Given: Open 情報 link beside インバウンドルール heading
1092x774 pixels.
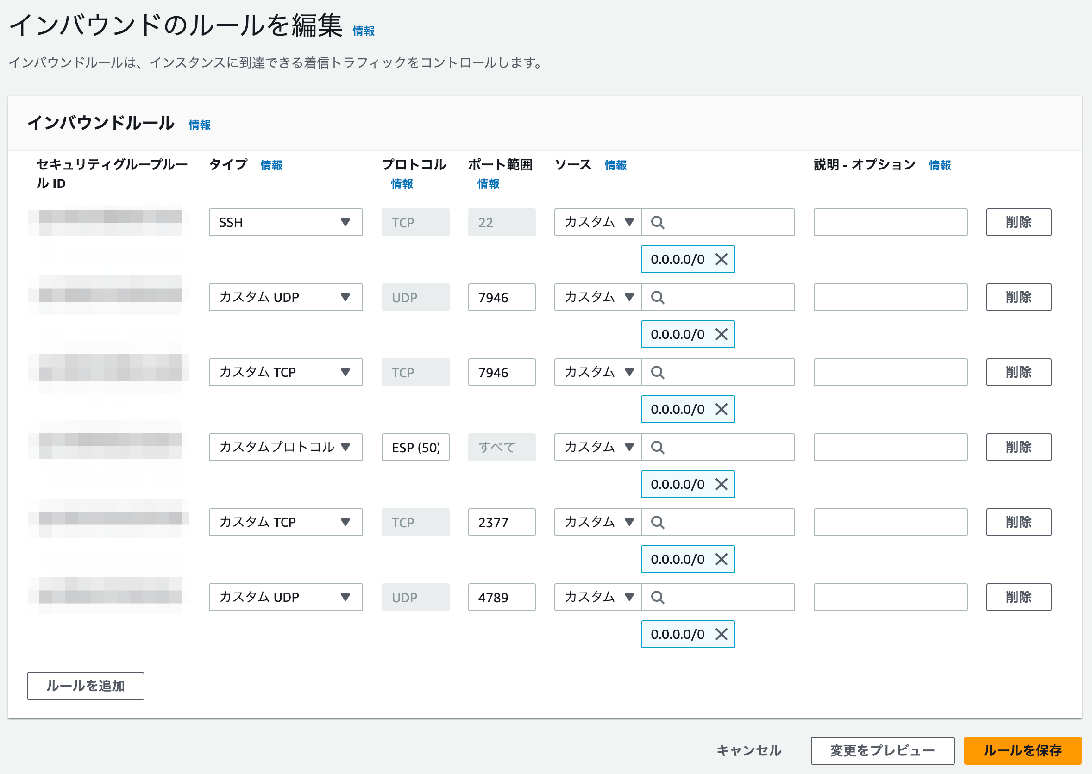Looking at the screenshot, I should coord(200,125).
